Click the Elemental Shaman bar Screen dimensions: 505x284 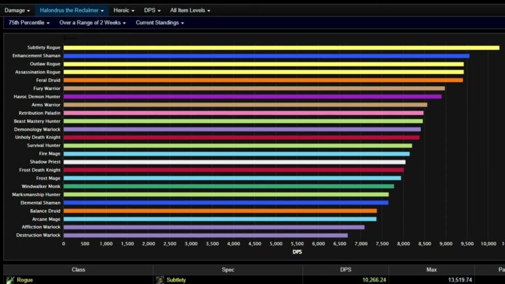(x=226, y=203)
